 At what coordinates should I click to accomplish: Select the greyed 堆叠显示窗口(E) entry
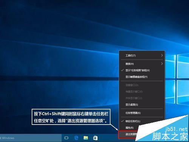click(x=142, y=92)
